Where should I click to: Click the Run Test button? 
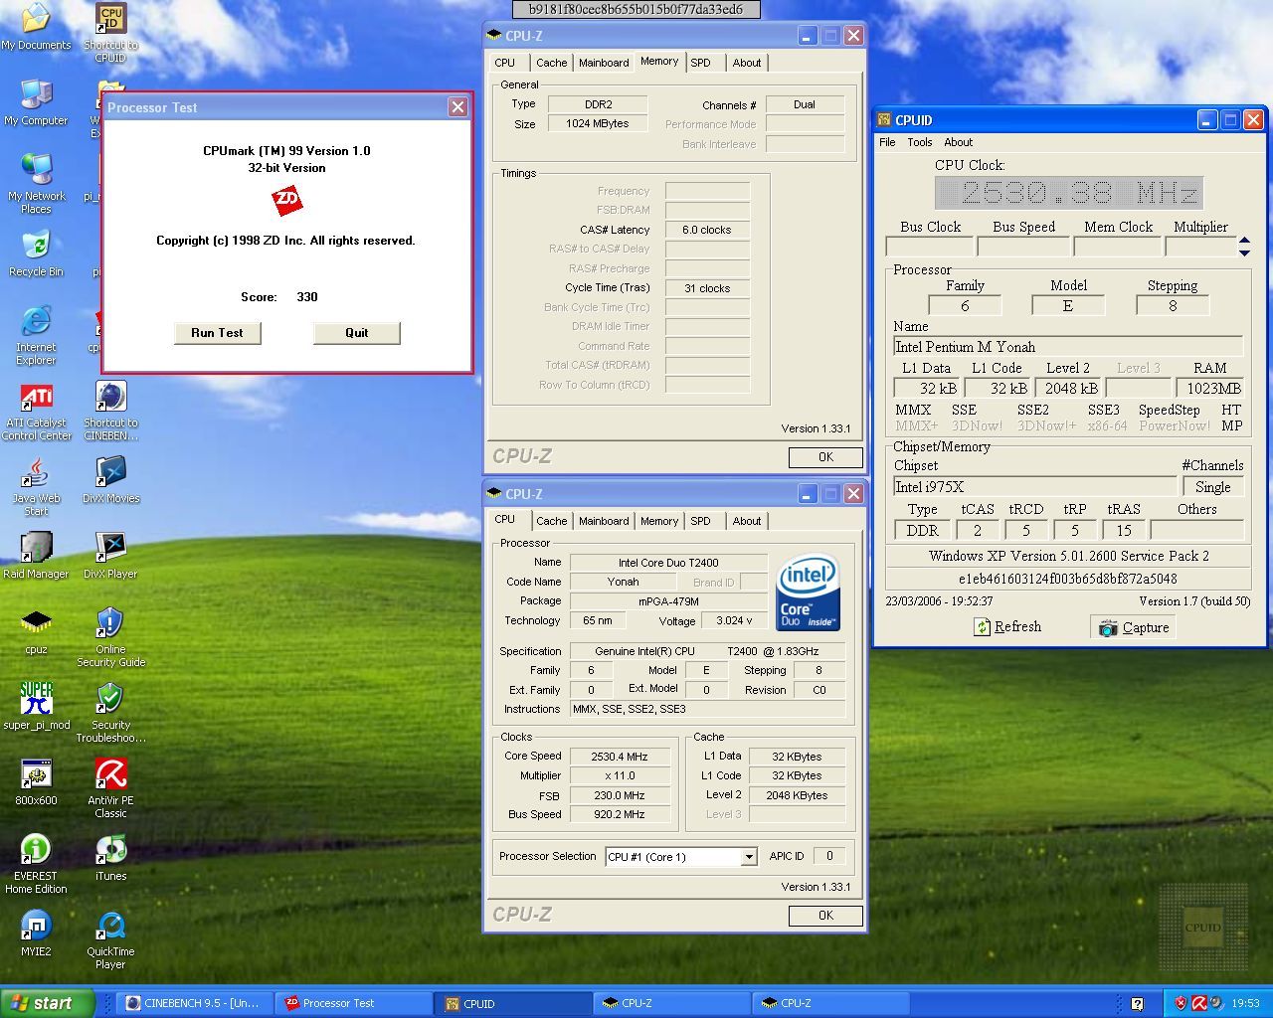(217, 333)
